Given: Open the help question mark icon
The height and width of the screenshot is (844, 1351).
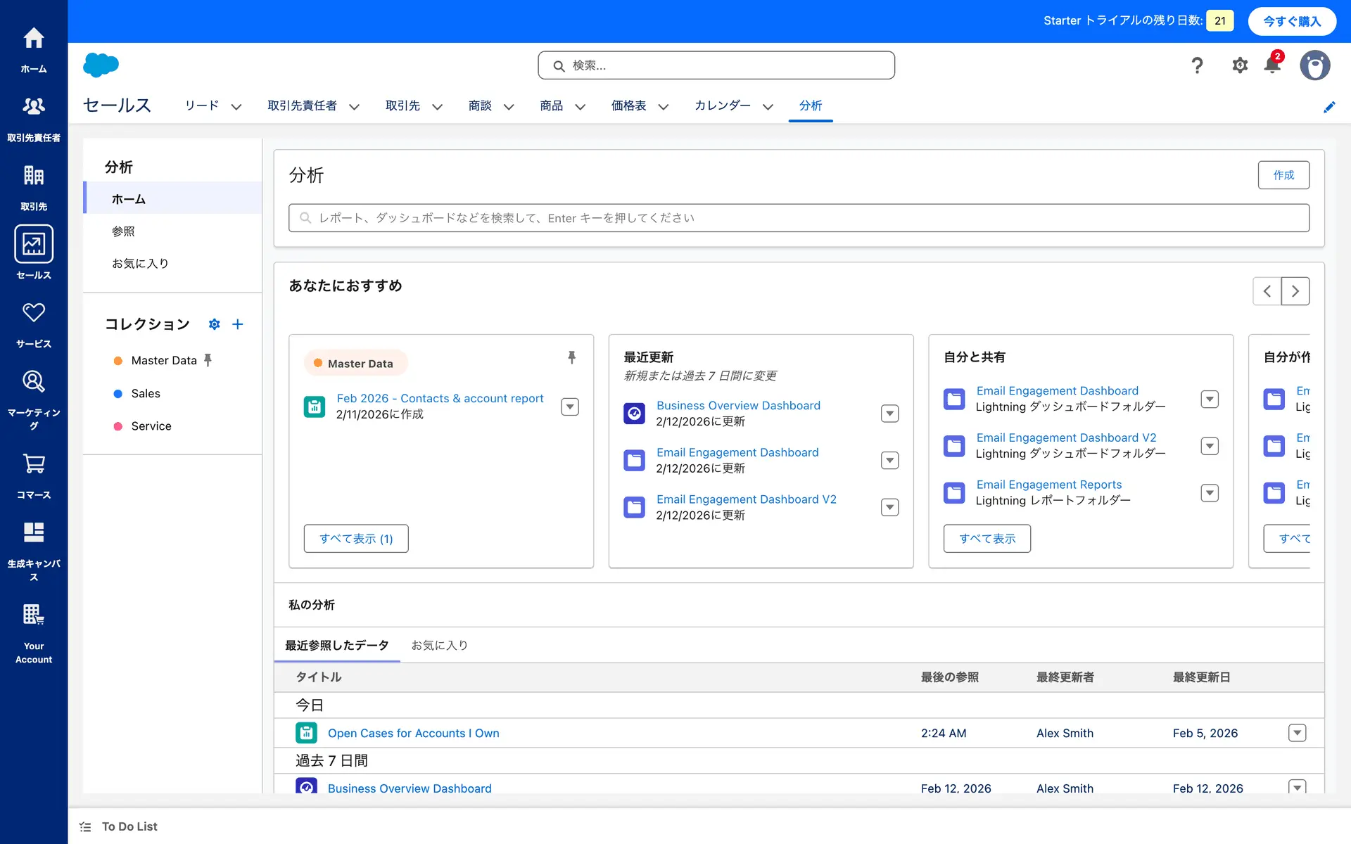Looking at the screenshot, I should coord(1197,65).
